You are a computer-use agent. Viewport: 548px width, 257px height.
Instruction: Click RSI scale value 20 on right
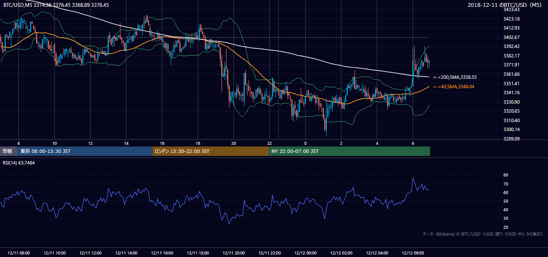506,227
